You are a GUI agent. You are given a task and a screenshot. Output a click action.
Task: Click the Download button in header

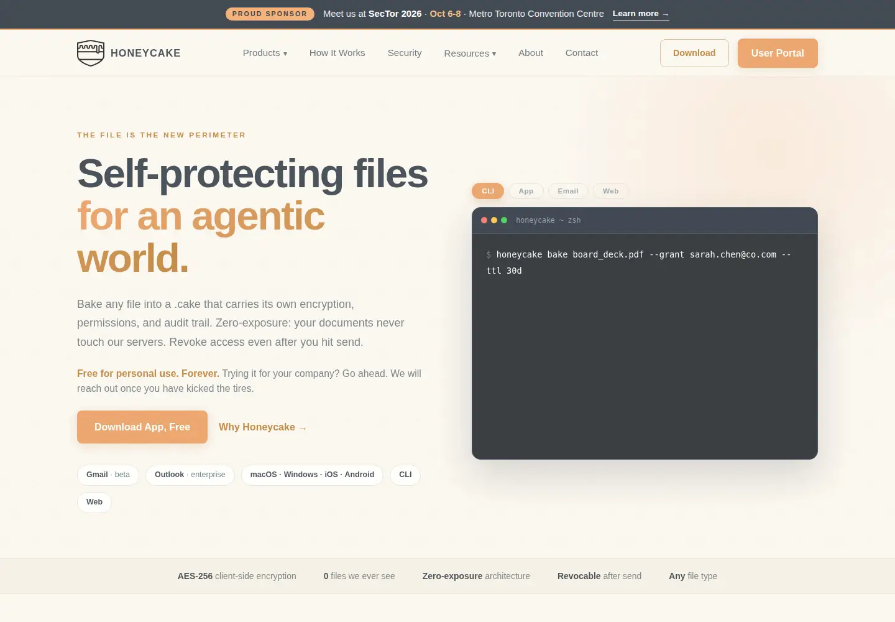694,53
